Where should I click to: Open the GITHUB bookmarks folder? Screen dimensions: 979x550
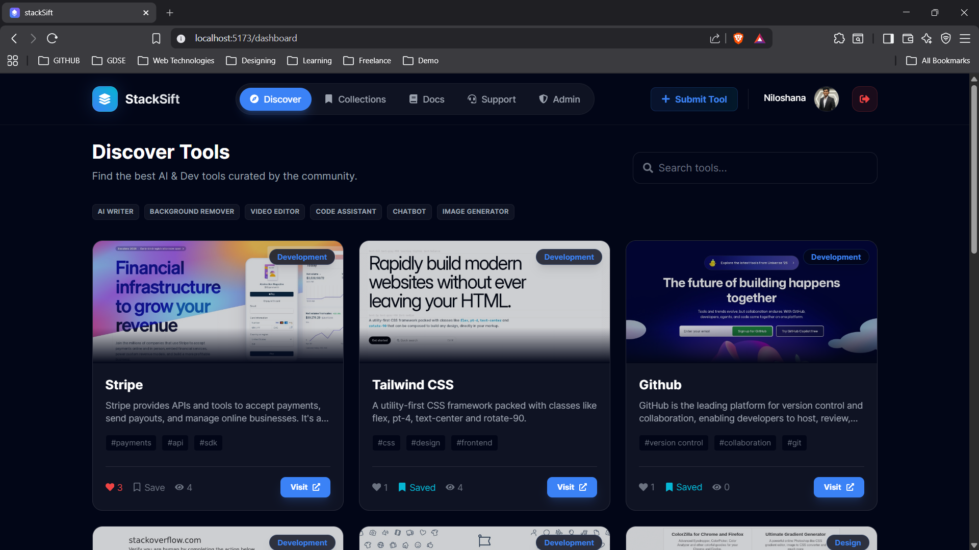point(59,61)
